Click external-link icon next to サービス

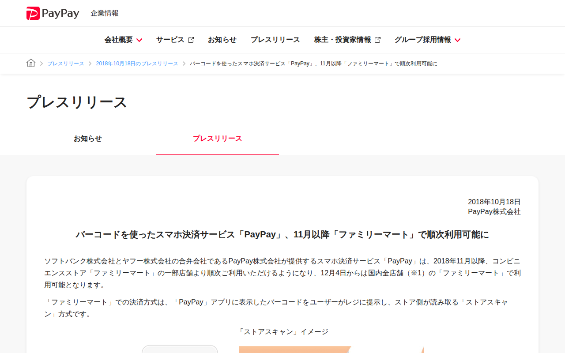191,40
